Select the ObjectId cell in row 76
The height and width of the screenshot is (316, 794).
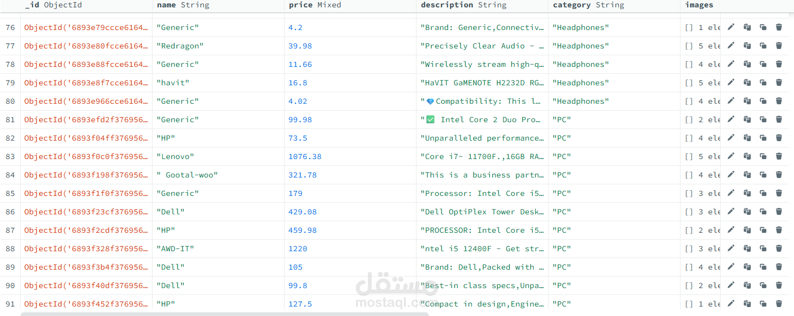(x=86, y=27)
